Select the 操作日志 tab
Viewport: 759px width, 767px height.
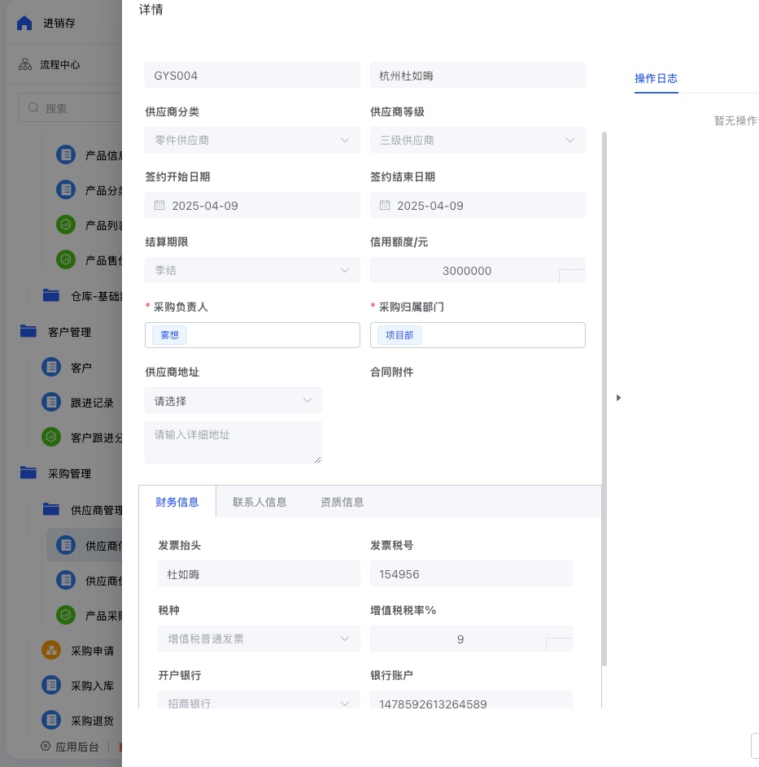point(656,79)
